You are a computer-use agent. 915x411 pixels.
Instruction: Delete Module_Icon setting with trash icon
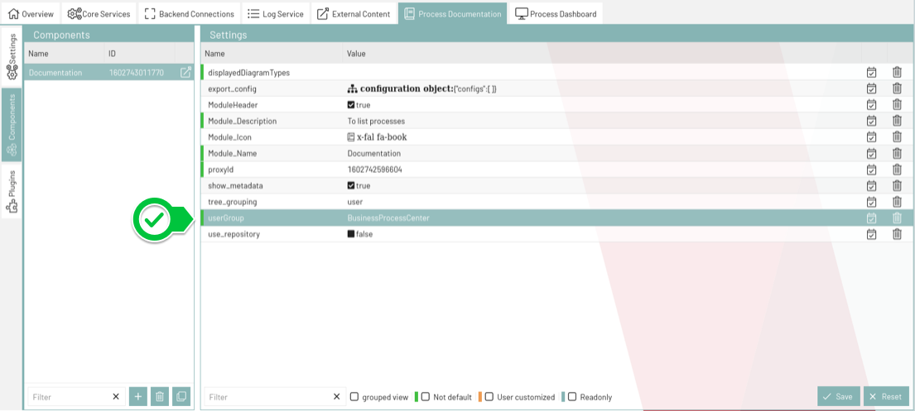pyautogui.click(x=897, y=137)
